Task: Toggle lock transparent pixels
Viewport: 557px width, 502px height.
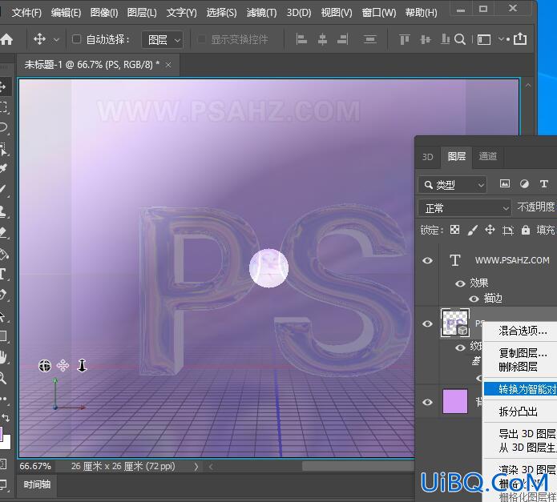Action: pos(454,230)
